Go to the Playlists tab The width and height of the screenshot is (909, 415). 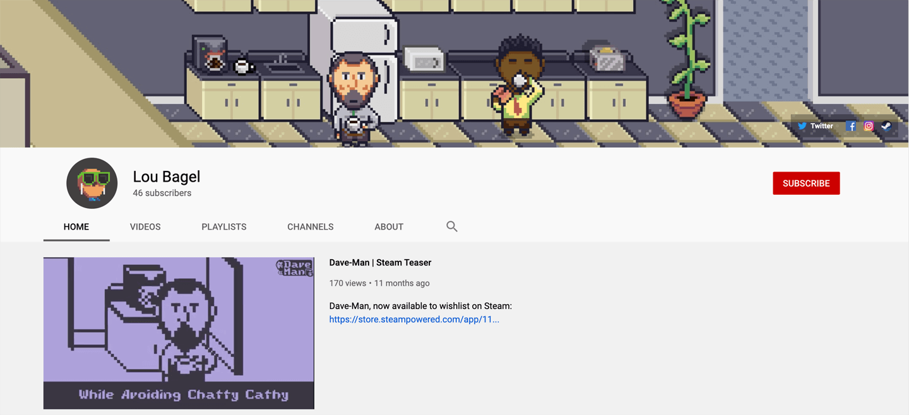[x=224, y=226]
